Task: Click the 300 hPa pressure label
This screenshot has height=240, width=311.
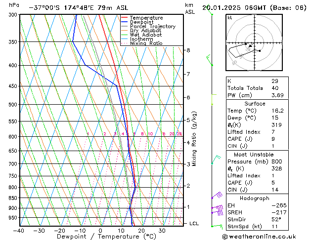Action: tap(14, 15)
